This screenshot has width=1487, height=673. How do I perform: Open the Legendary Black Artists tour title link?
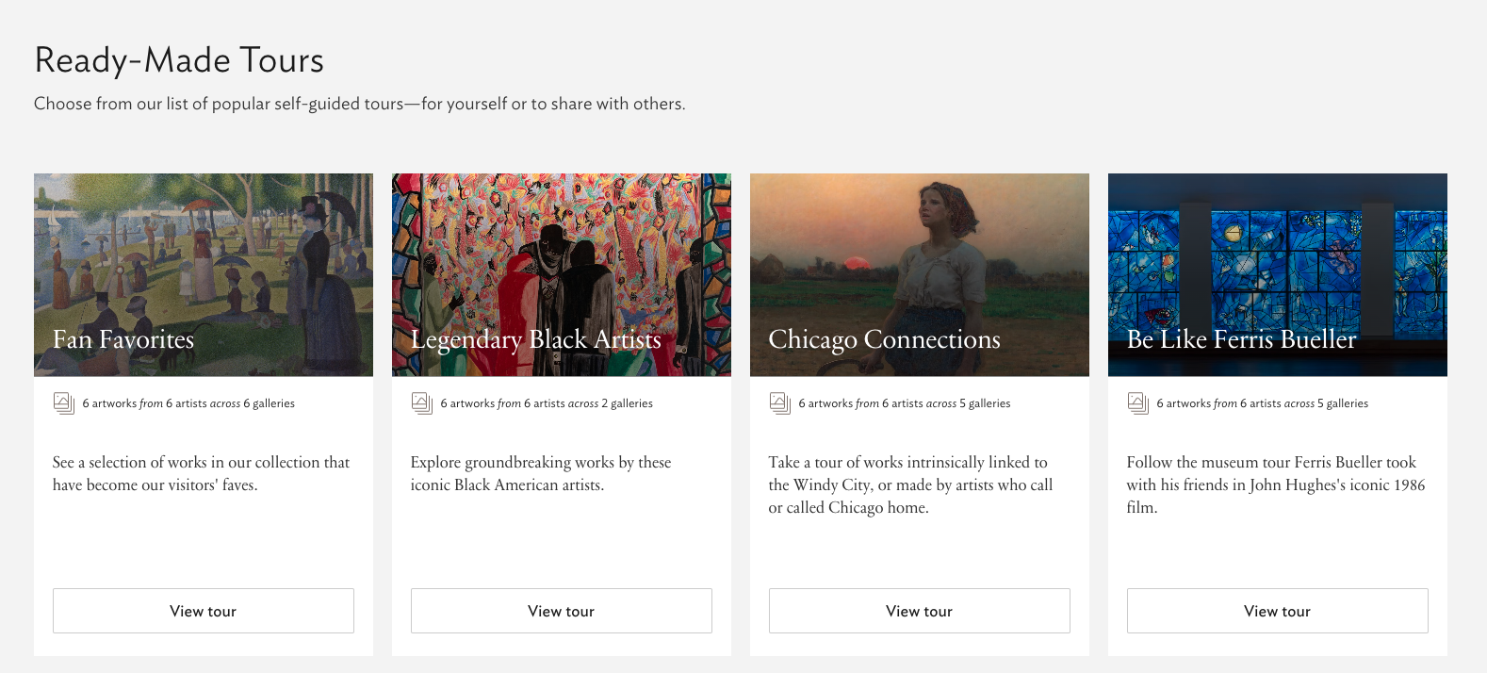coord(534,339)
